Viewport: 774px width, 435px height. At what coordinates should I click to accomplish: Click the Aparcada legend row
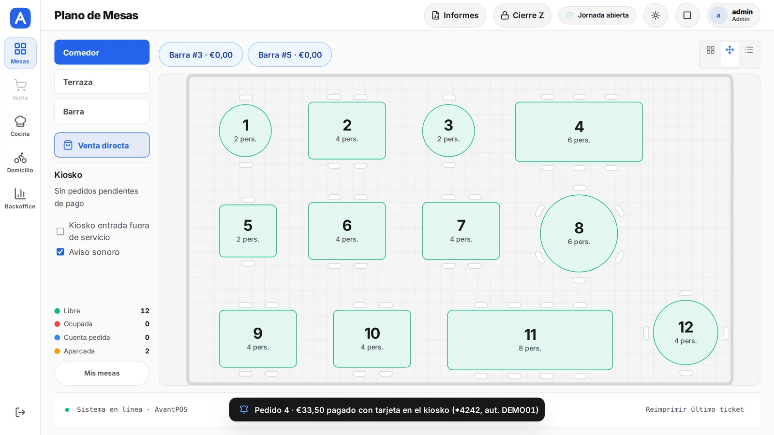point(102,351)
